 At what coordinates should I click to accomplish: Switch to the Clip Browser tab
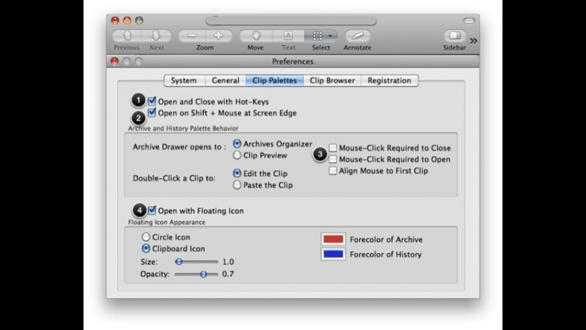(x=331, y=81)
